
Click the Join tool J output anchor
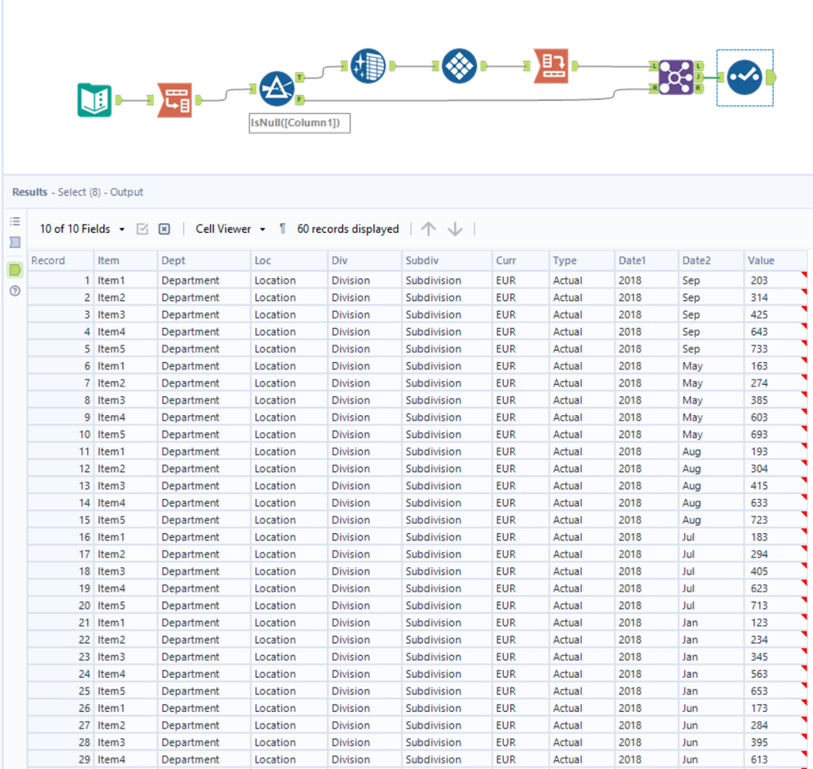699,77
